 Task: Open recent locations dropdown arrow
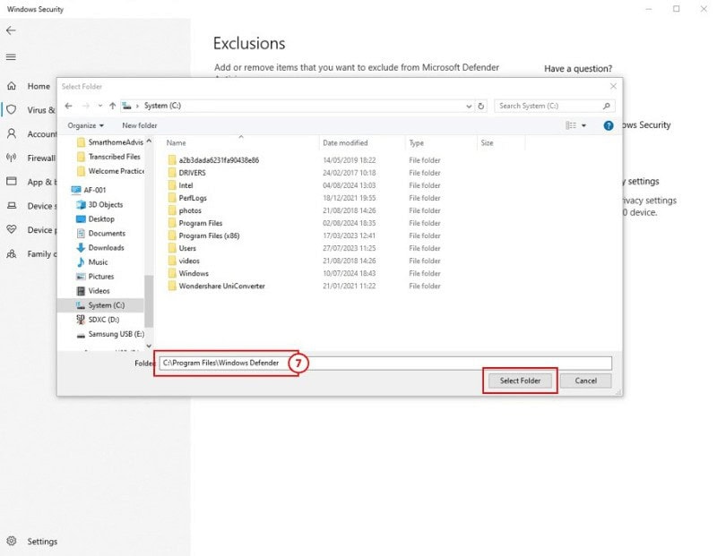pos(100,106)
